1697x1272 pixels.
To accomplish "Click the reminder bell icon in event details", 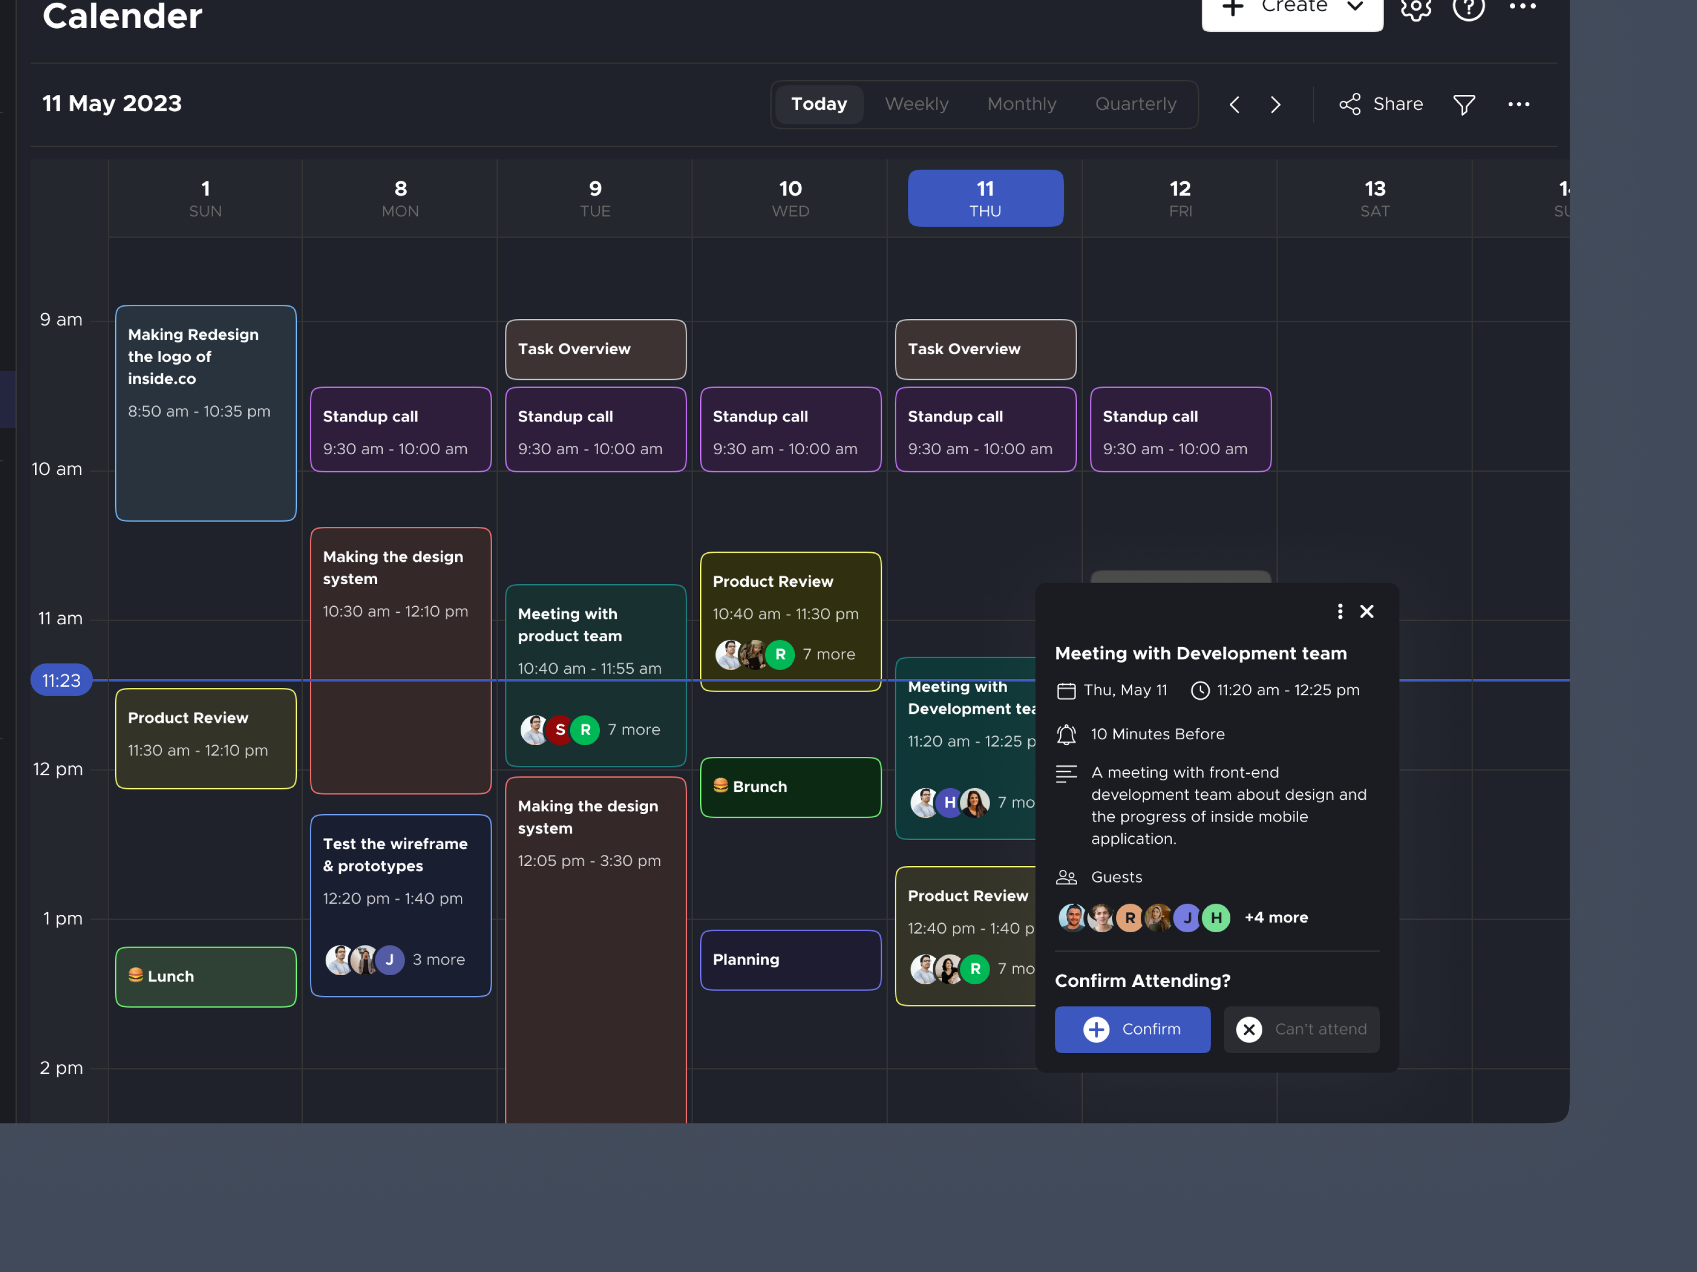I will pyautogui.click(x=1067, y=734).
